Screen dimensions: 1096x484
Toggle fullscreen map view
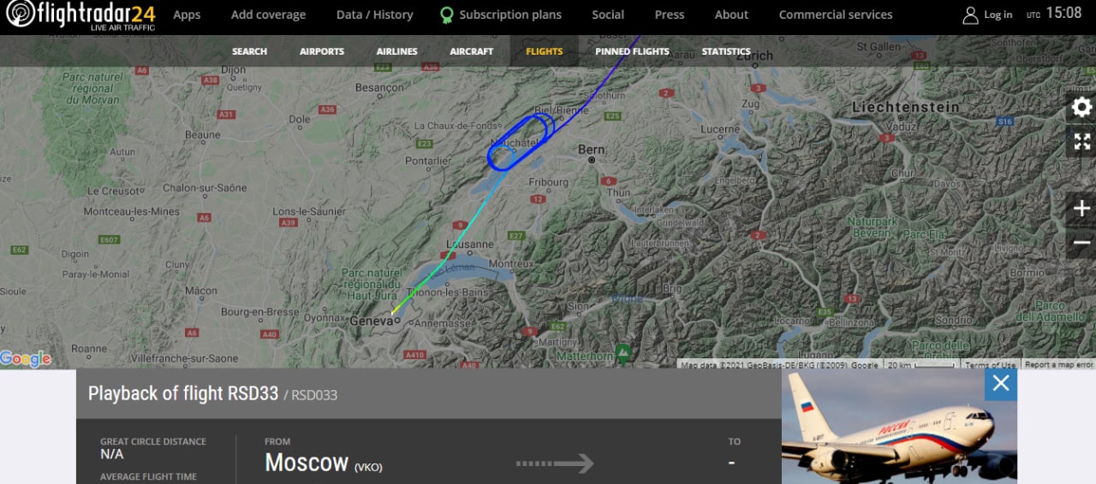(1081, 142)
